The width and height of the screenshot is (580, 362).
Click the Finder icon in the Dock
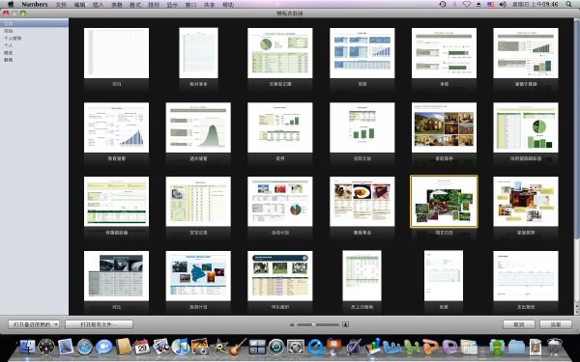click(27, 347)
